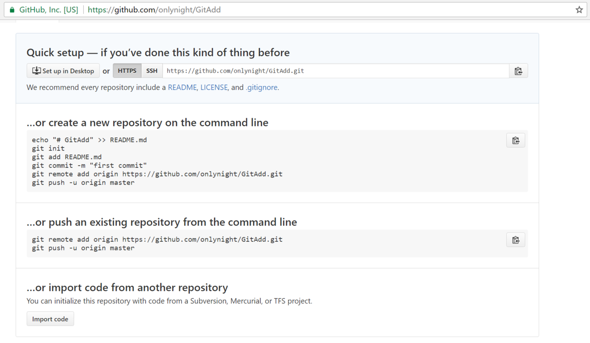Viewport: 590px width, 343px height.
Task: Click the repository clone URL field
Action: [x=335, y=71]
